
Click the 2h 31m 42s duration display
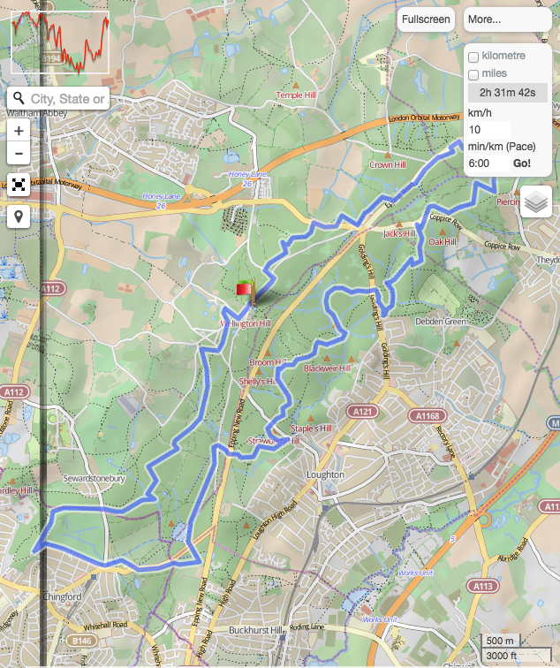[x=508, y=93]
